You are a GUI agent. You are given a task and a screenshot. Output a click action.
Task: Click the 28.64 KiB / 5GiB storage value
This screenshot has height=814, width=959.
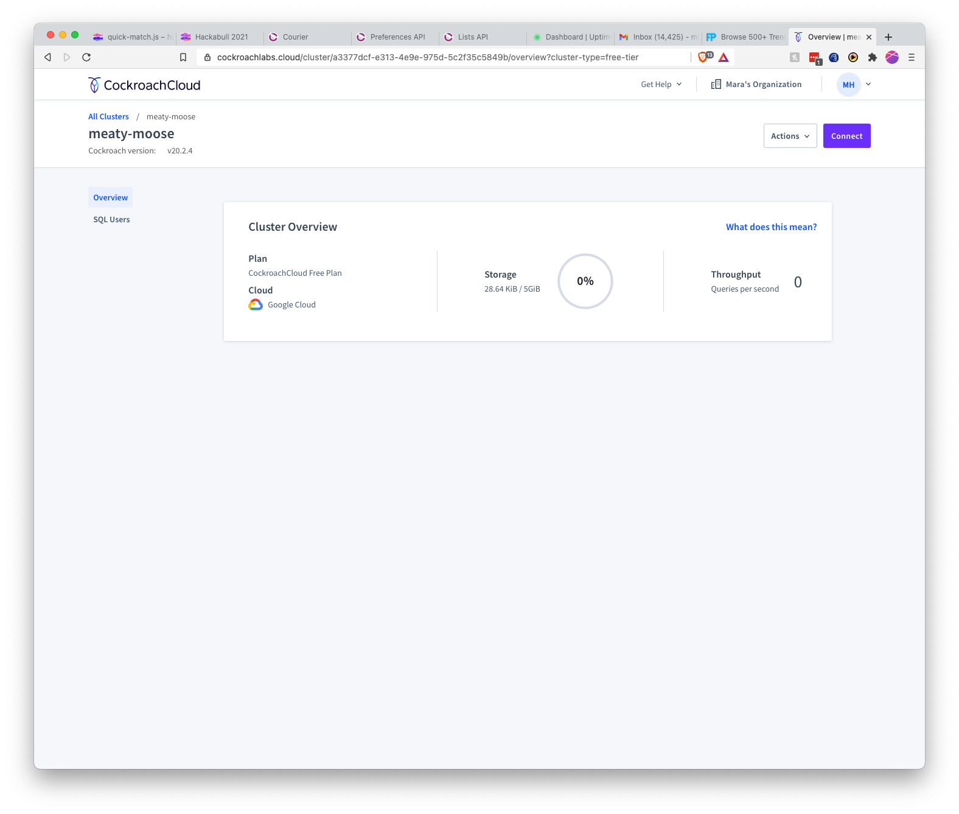coord(512,289)
